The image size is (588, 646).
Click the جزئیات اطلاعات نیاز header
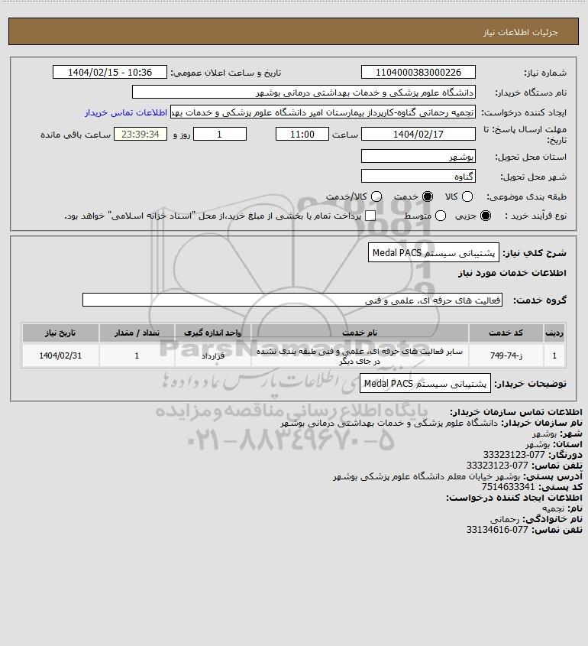click(x=521, y=32)
